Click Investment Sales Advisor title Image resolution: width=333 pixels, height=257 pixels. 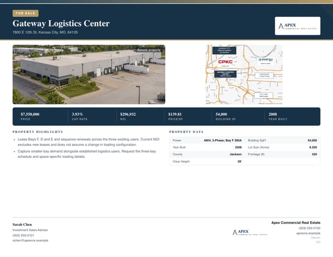(30, 230)
